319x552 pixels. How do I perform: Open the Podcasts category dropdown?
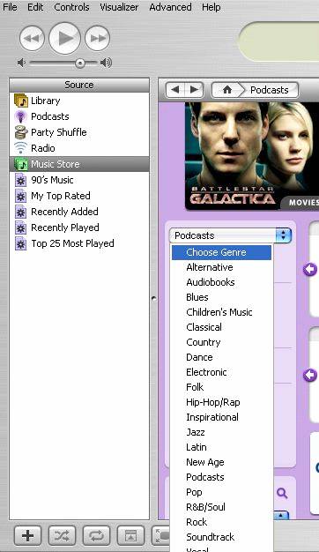pos(230,235)
